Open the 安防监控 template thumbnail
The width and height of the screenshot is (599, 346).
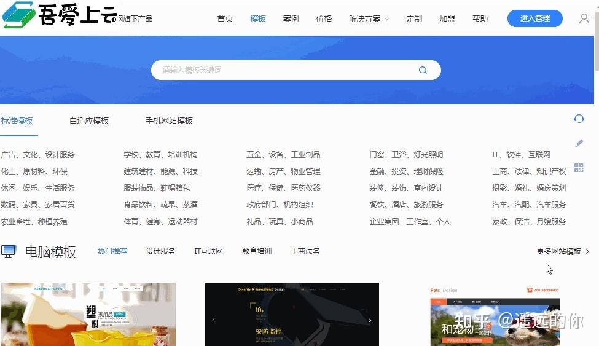(292, 314)
